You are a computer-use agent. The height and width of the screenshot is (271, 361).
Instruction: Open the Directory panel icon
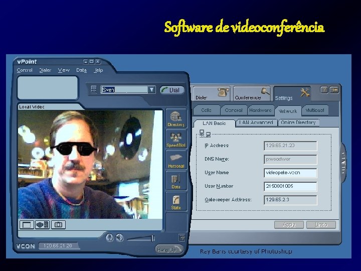pyautogui.click(x=176, y=118)
